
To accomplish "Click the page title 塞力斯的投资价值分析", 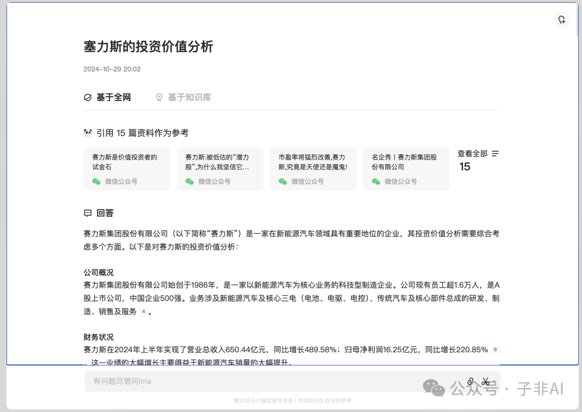I will (x=149, y=47).
